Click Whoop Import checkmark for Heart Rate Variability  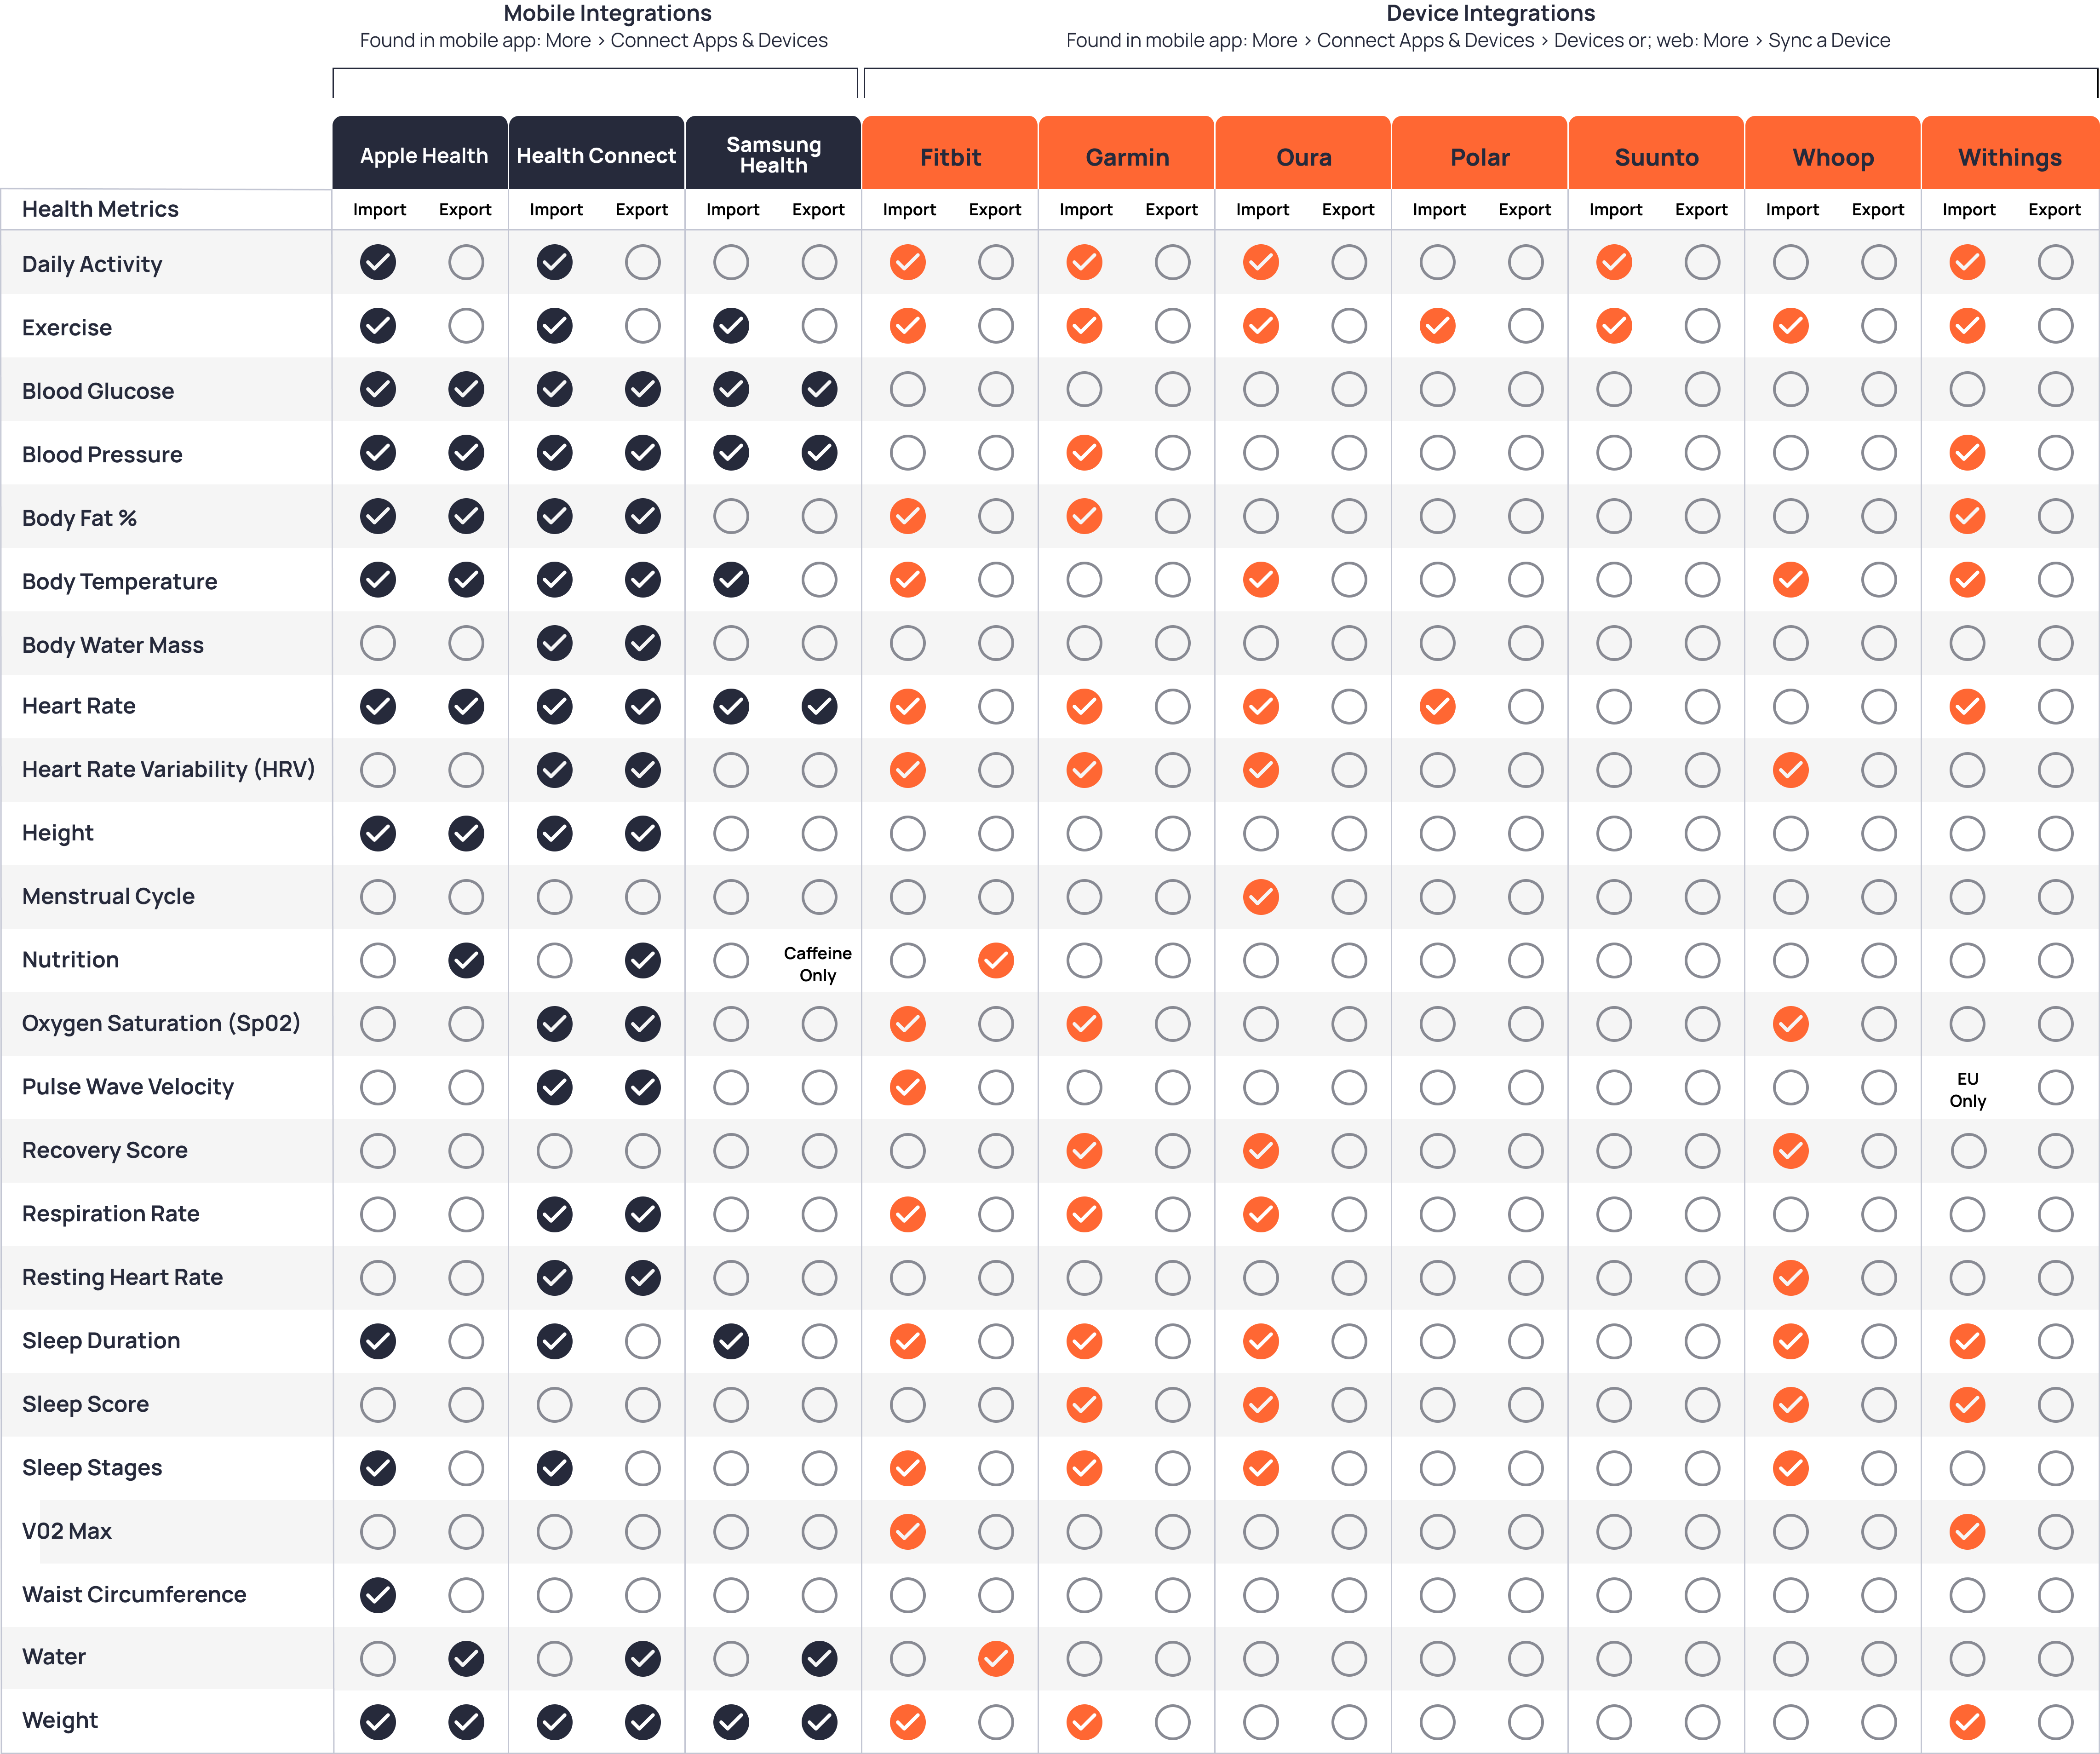pos(1790,770)
